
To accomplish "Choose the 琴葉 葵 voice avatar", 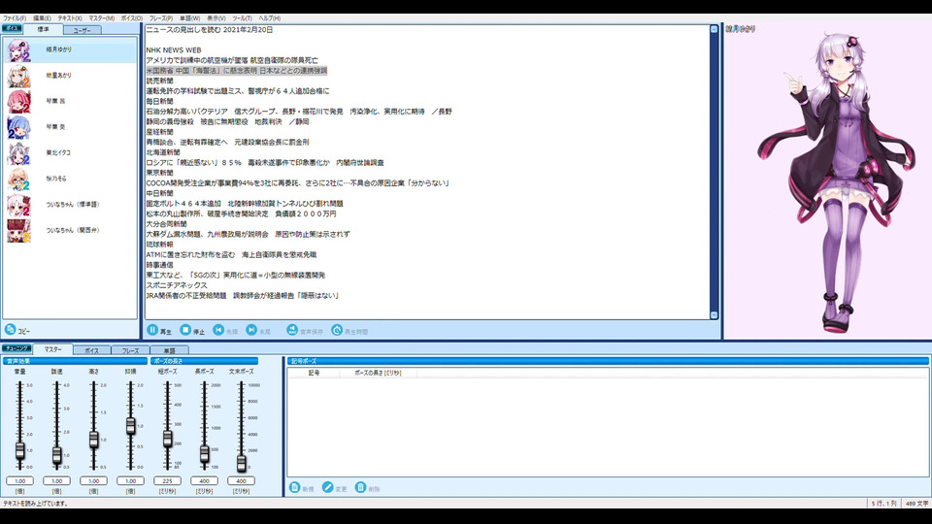I will [18, 128].
